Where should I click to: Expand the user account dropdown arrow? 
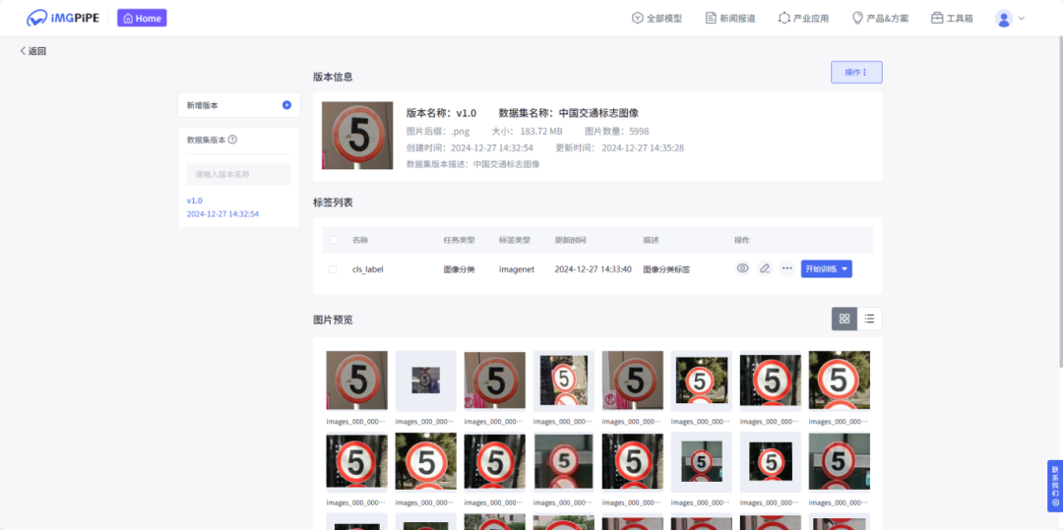pos(1022,19)
